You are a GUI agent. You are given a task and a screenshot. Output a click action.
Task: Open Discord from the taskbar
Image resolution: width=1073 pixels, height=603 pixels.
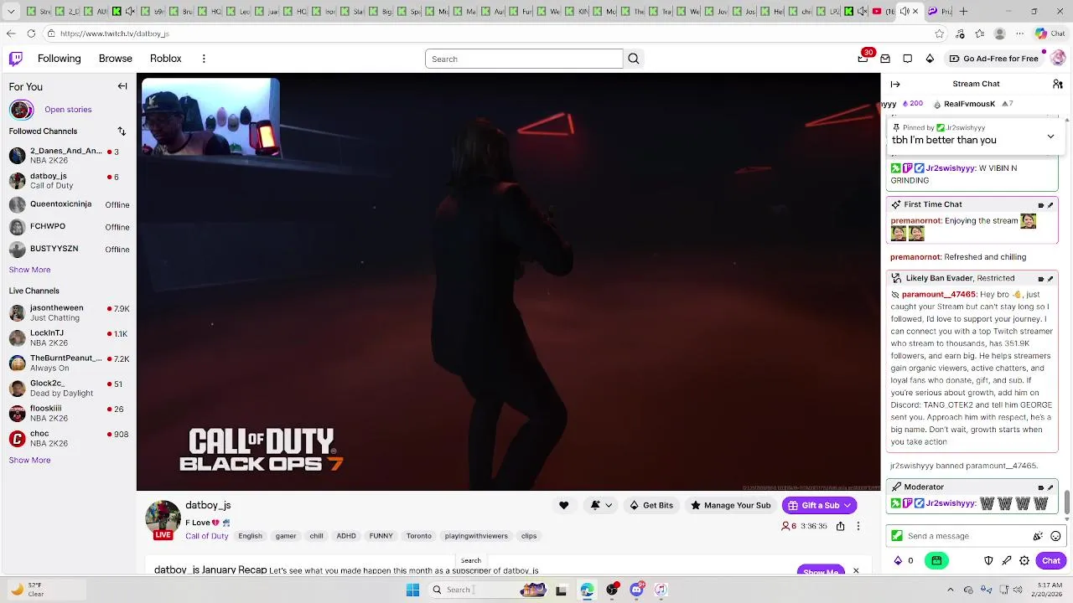(636, 590)
